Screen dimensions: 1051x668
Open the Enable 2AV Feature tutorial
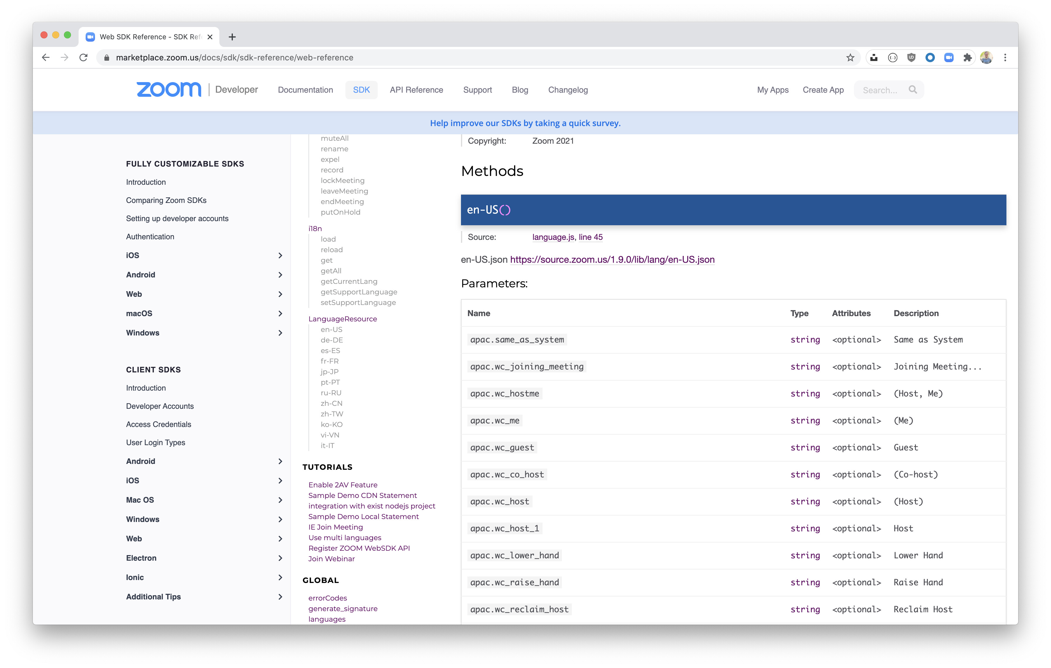click(343, 485)
